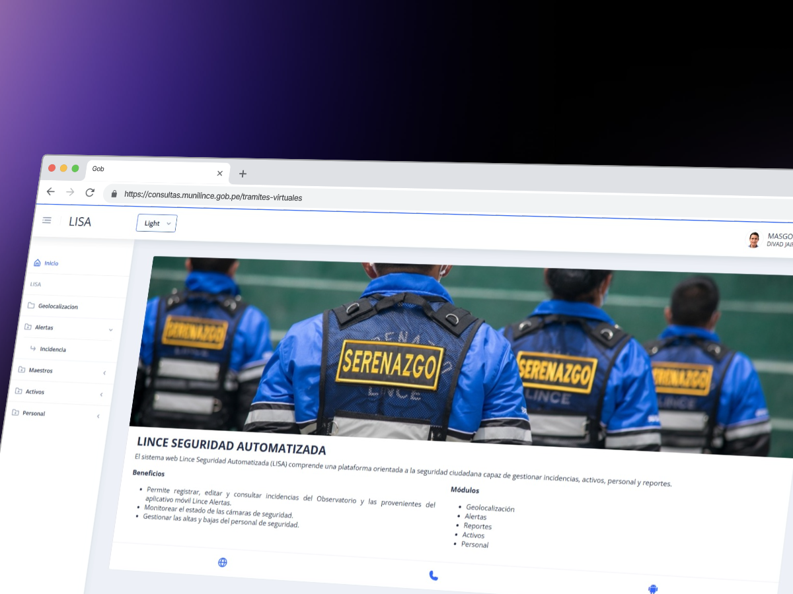Click the Beneficios subheading

click(149, 473)
